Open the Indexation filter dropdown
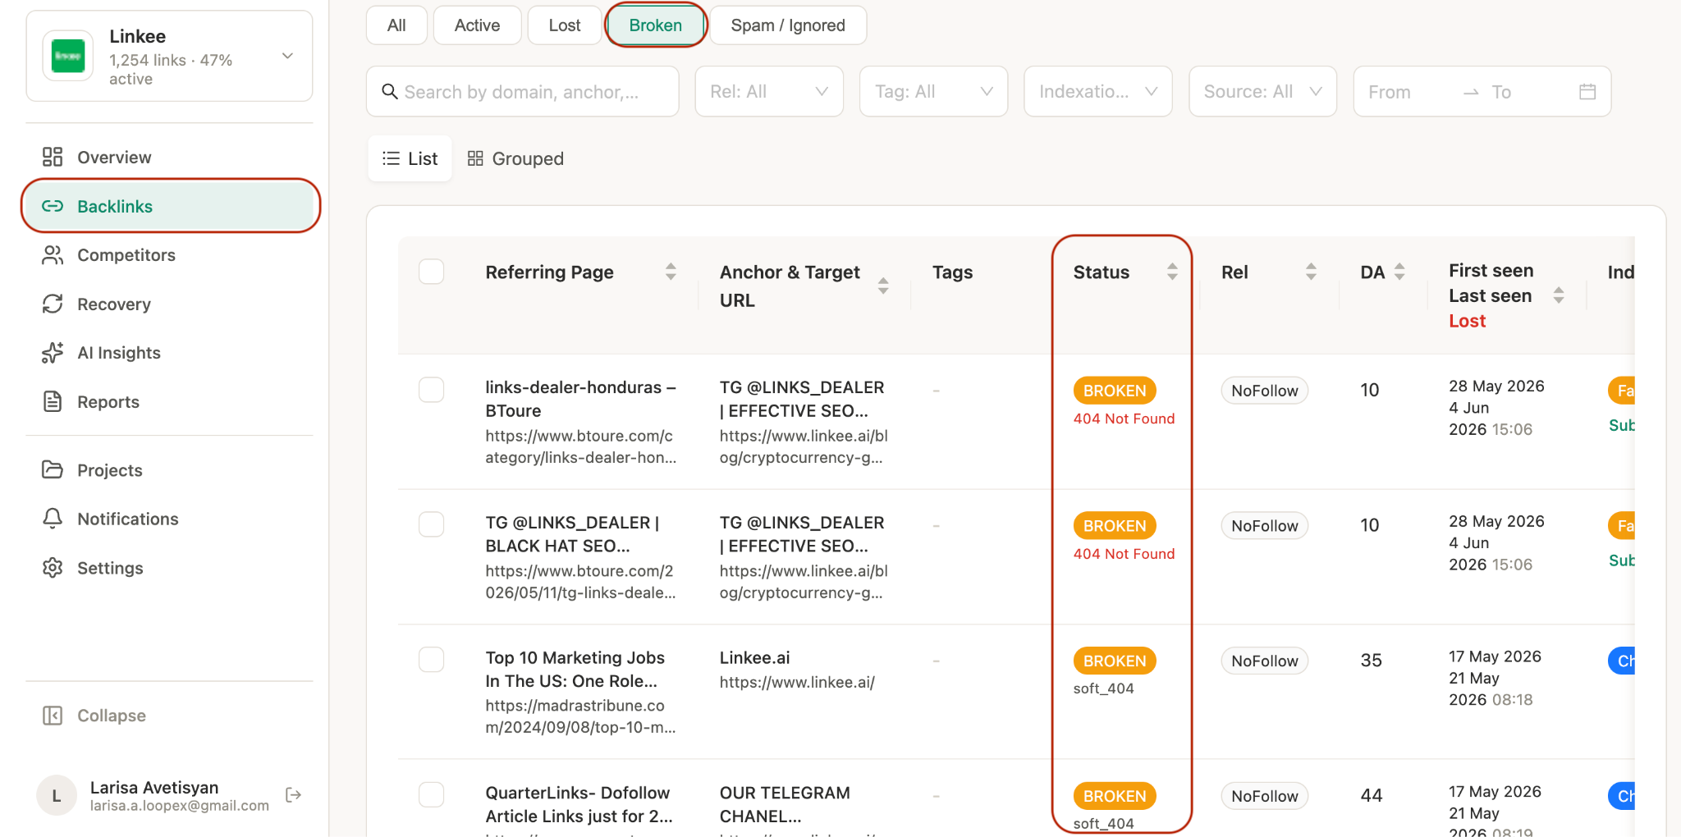 (1097, 92)
